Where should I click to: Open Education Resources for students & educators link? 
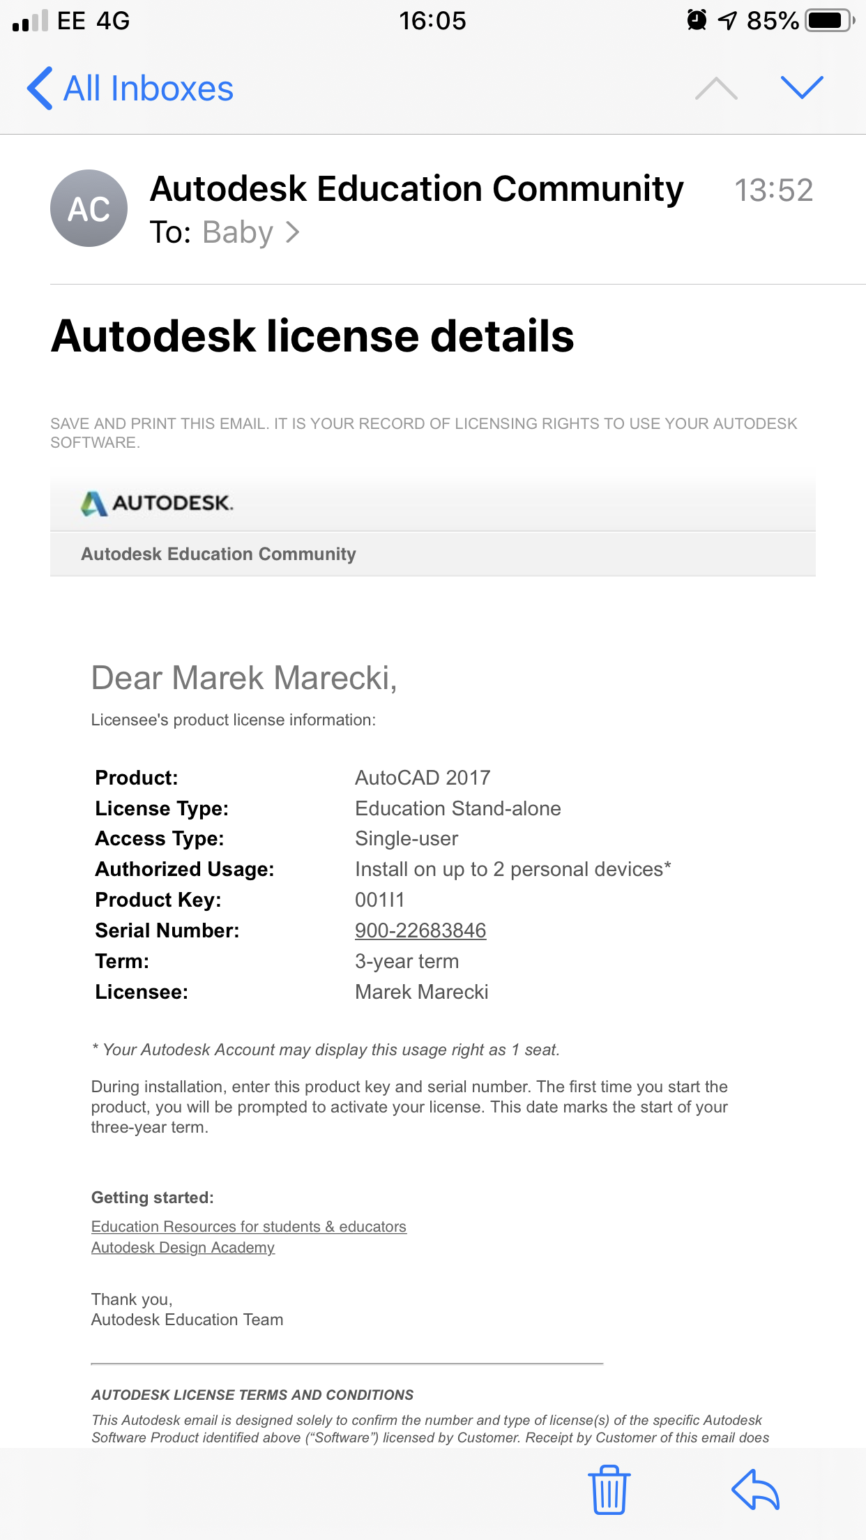click(248, 1226)
